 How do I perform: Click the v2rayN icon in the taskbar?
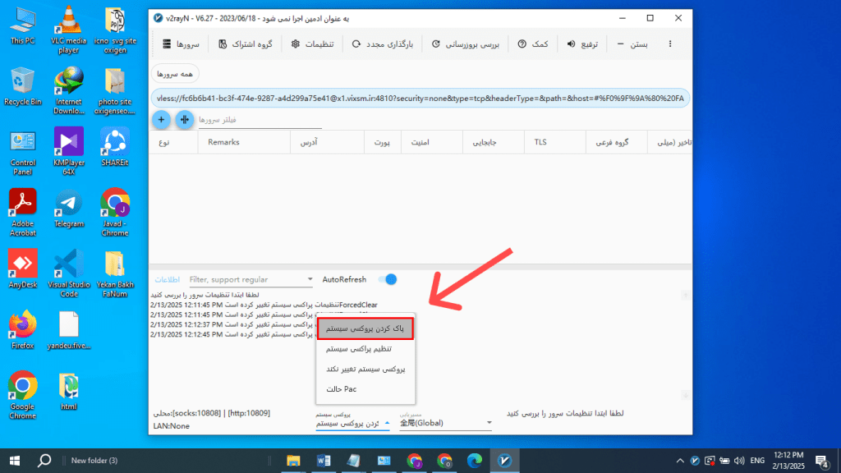[x=505, y=461]
